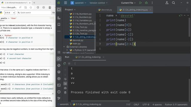191x107 pixels.
Task: Add docs page to favorites star icon
Action: tap(31, 7)
